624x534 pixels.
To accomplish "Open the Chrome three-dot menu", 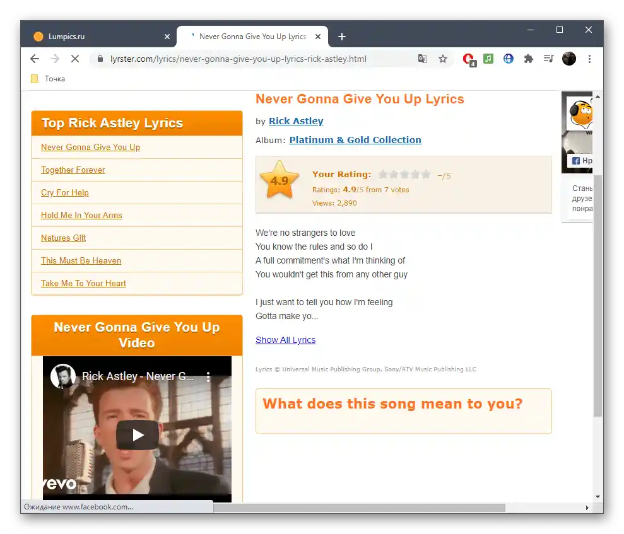I will [x=589, y=59].
